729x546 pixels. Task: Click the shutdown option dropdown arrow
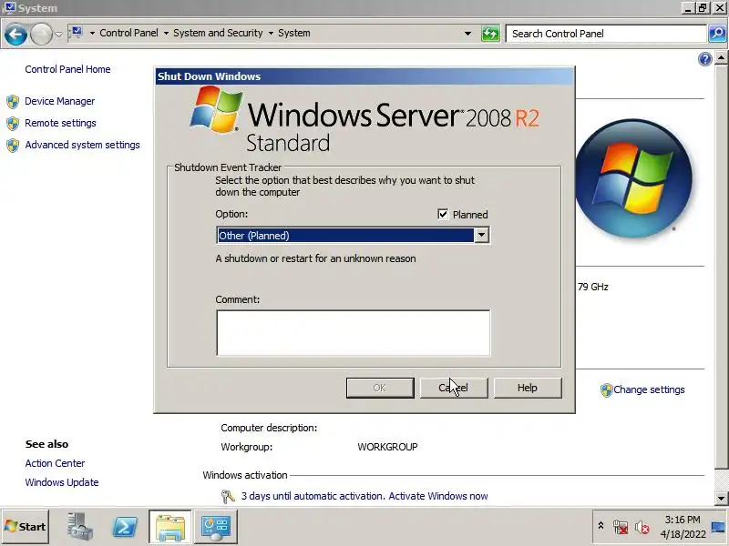[x=481, y=236]
